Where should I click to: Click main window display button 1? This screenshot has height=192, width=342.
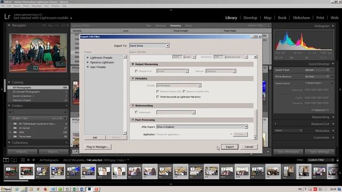(6, 160)
